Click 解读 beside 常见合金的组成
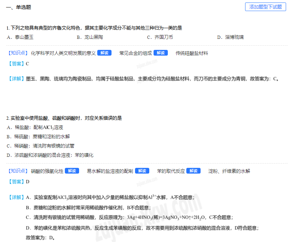290x242 pixels. pos(160,53)
